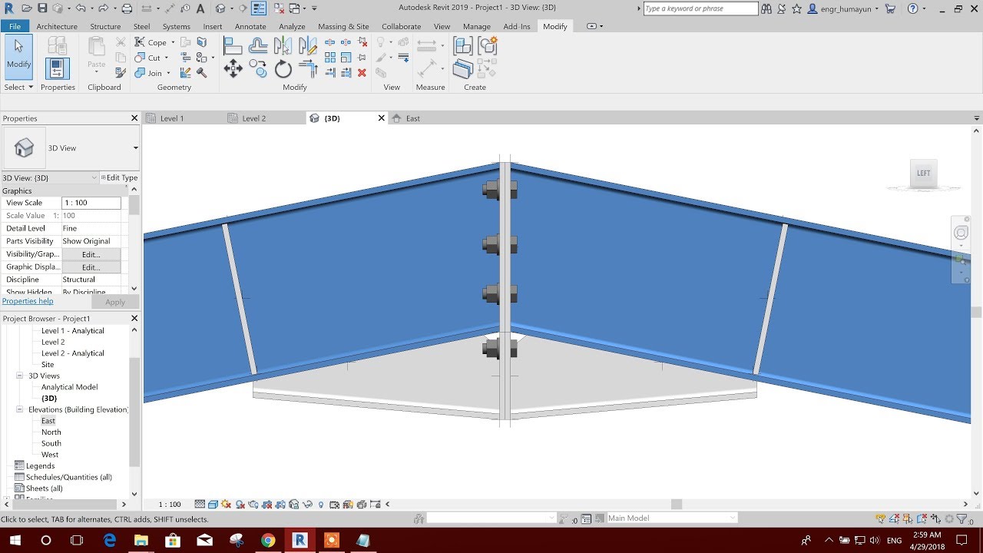
Task: Select the Move tool
Action: [x=233, y=68]
